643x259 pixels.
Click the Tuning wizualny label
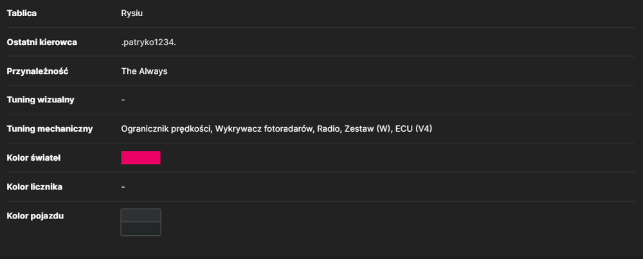[x=41, y=100]
